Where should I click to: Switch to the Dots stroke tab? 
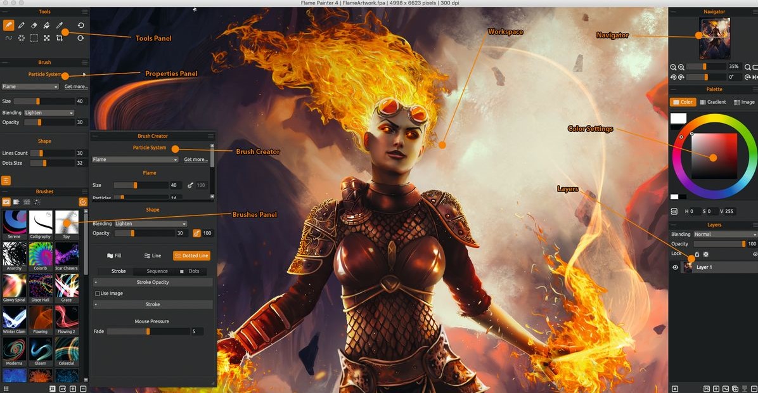[x=193, y=271]
